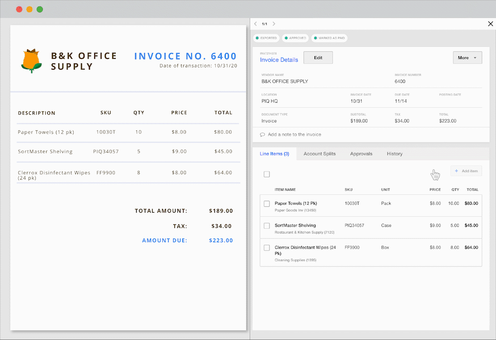
Task: Go to the previous invoice arrow
Action: click(x=256, y=24)
